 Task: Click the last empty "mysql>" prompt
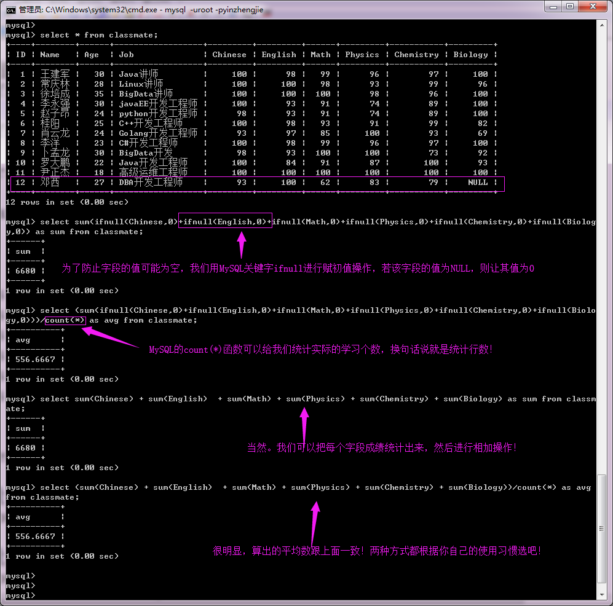(x=20, y=596)
